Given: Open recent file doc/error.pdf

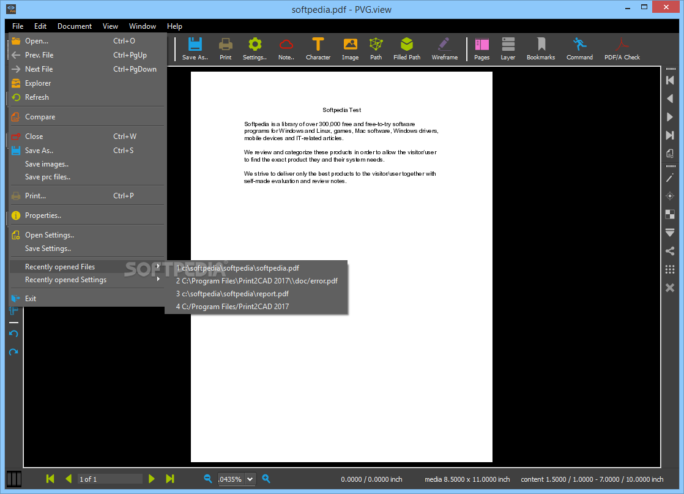Looking at the screenshot, I should click(x=256, y=281).
